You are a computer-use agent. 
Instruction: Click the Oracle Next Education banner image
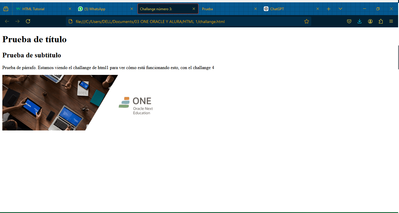[x=79, y=103]
